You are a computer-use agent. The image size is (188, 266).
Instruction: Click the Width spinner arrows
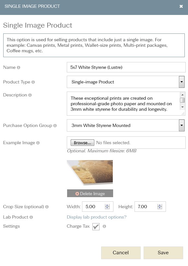point(107,207)
